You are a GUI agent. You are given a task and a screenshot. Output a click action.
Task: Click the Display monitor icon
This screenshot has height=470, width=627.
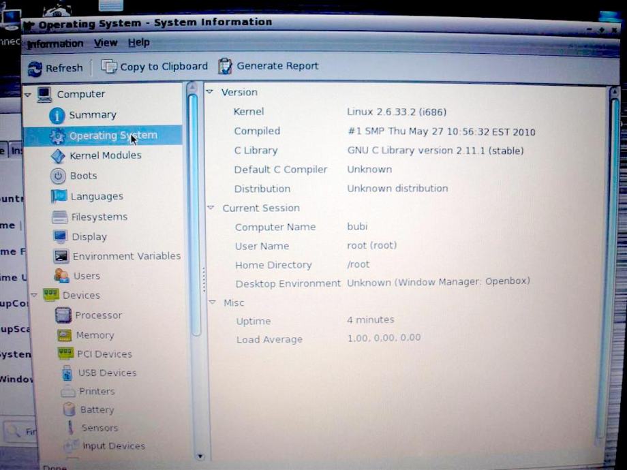tap(61, 236)
